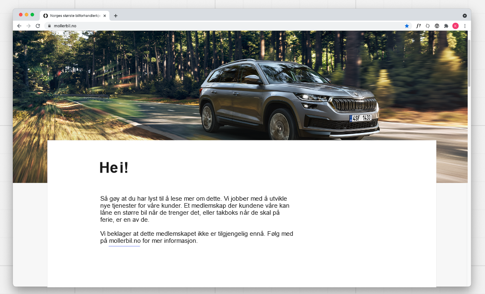The image size is (485, 294).
Task: Close the active browser tab
Action: pos(105,16)
